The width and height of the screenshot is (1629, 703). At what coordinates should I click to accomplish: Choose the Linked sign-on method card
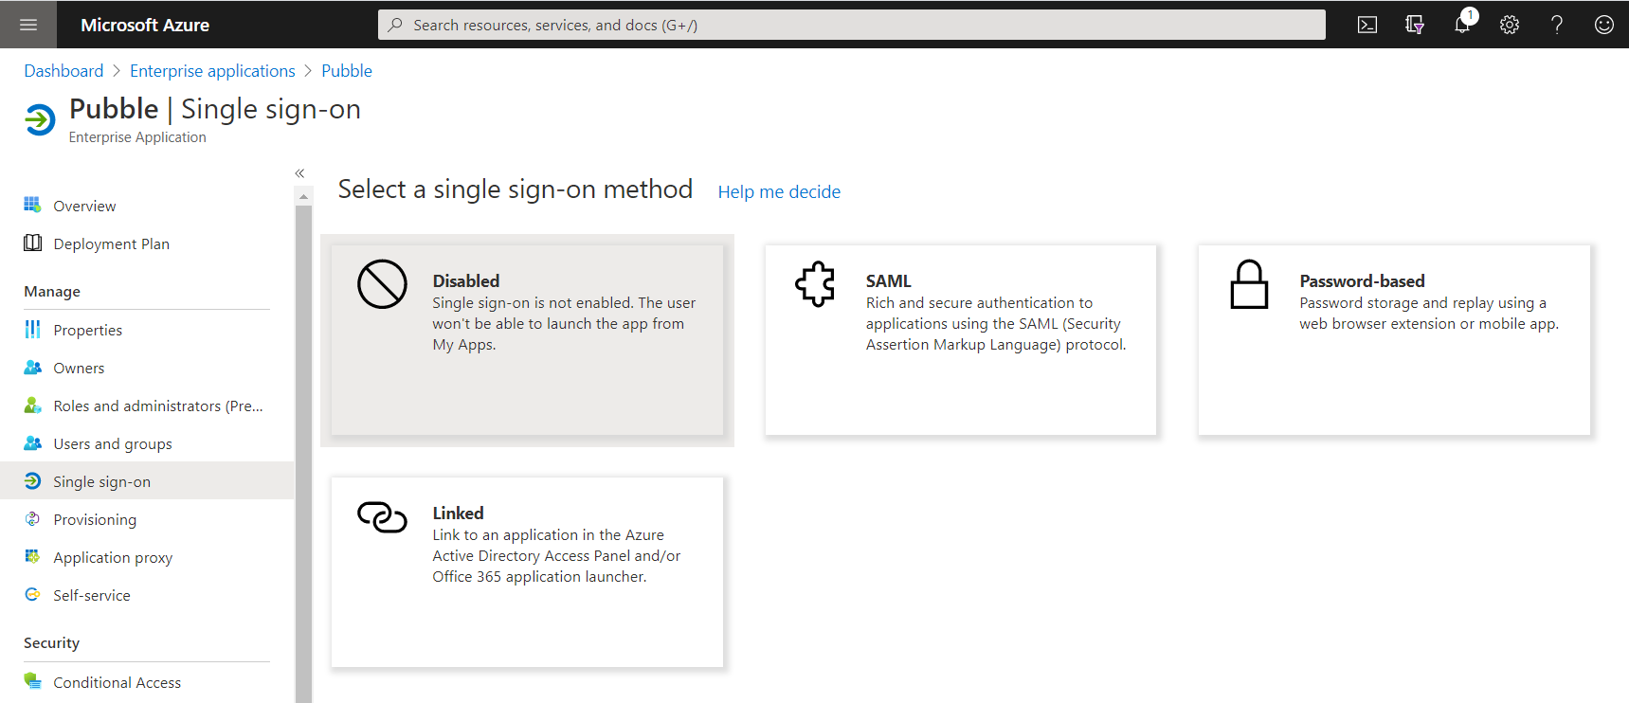tap(527, 572)
